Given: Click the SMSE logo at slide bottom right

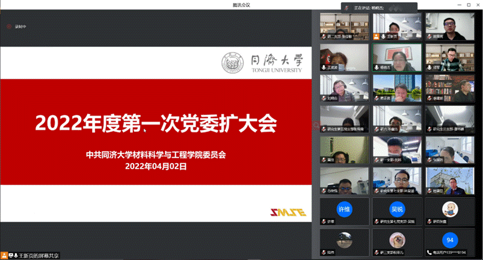Looking at the screenshot, I should click(291, 212).
